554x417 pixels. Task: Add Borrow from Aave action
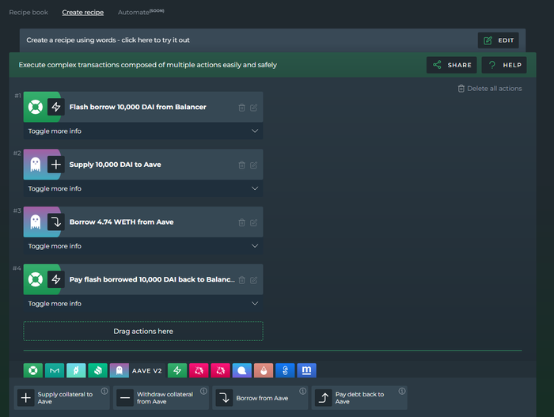click(260, 398)
